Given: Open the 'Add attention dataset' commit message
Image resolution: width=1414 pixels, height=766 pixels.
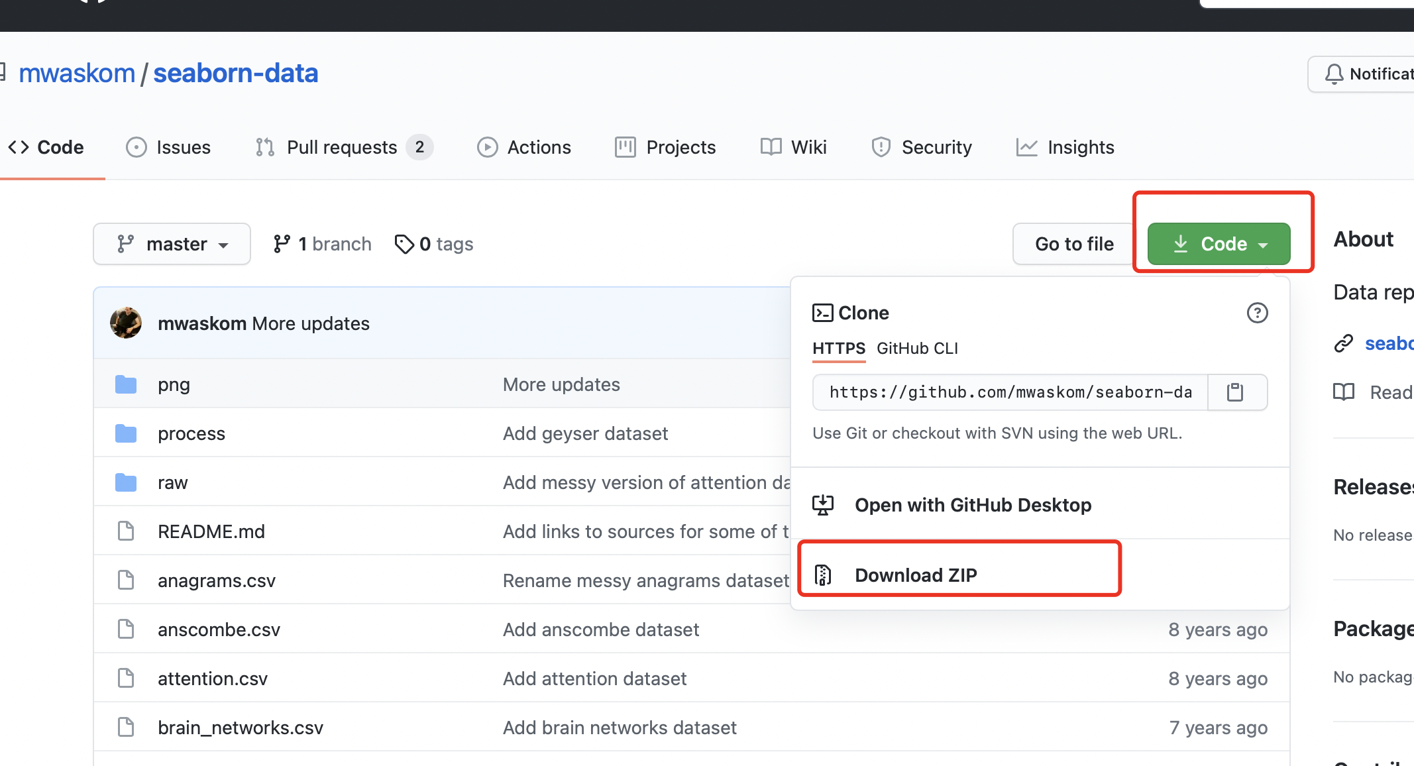Looking at the screenshot, I should tap(594, 679).
